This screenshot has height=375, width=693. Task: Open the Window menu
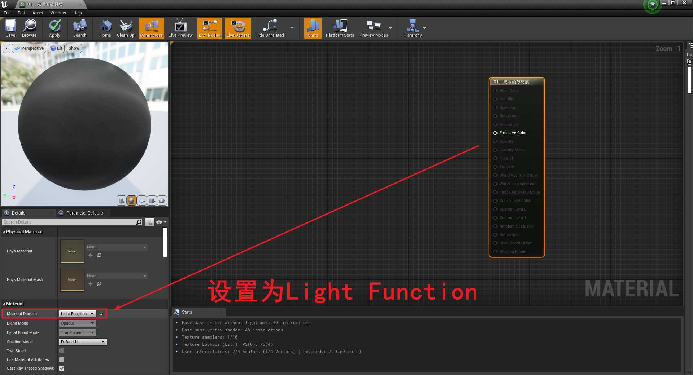[58, 13]
